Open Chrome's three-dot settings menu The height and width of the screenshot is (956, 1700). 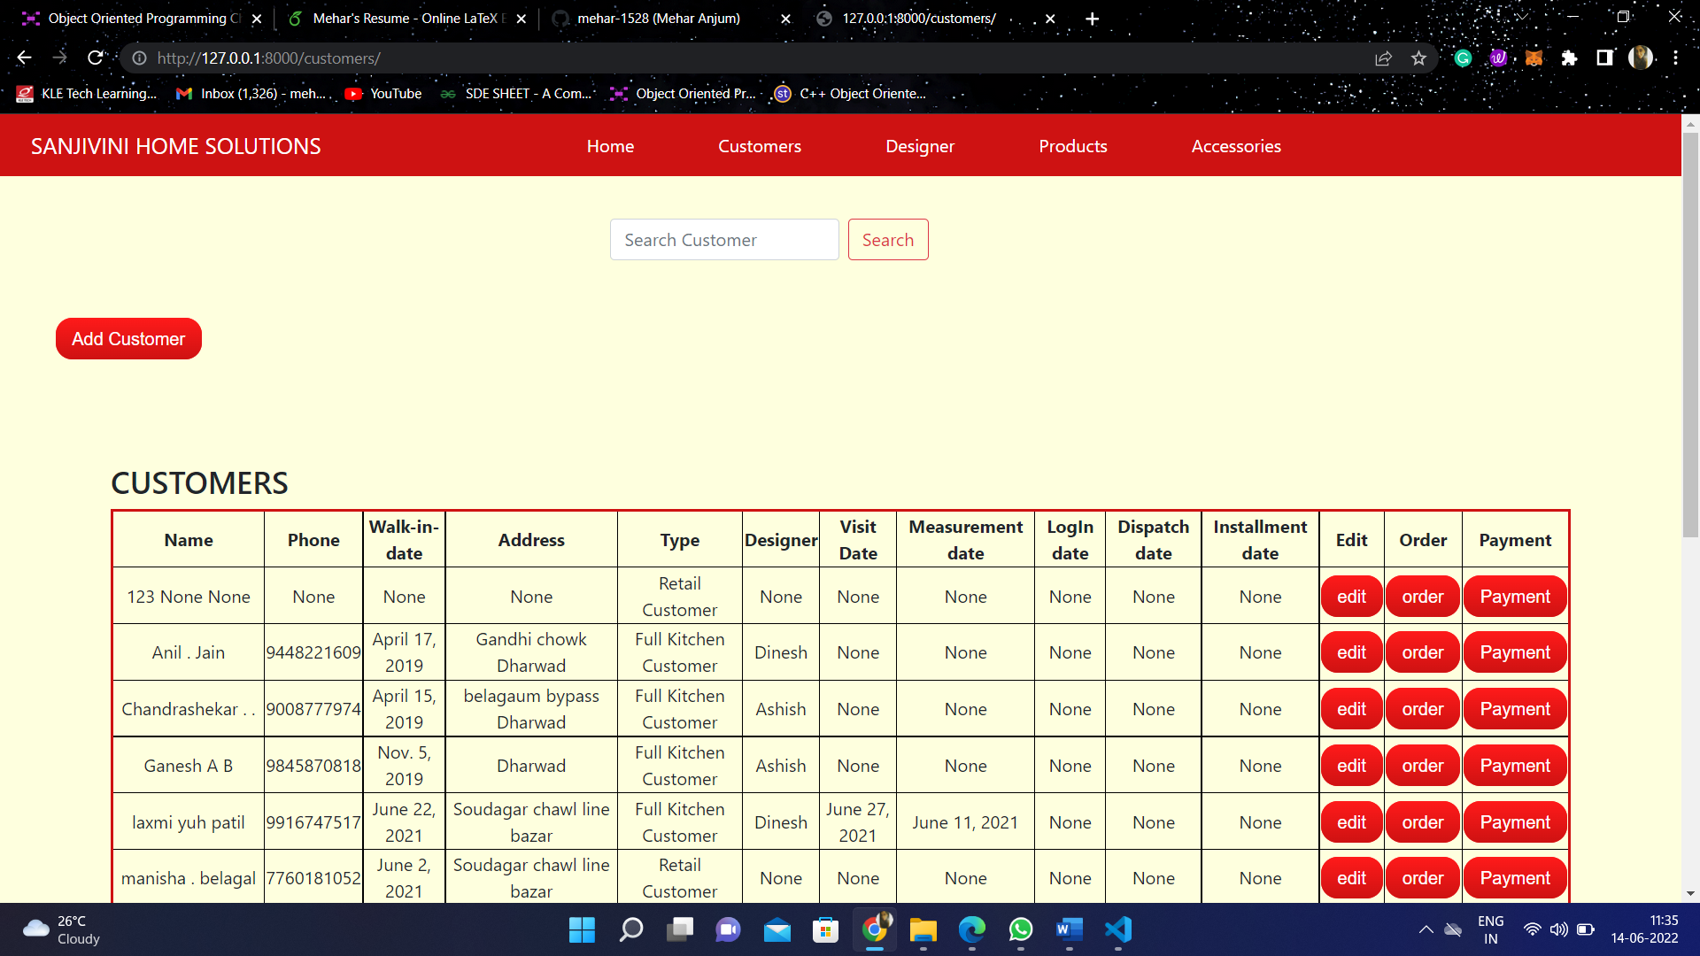click(1678, 58)
